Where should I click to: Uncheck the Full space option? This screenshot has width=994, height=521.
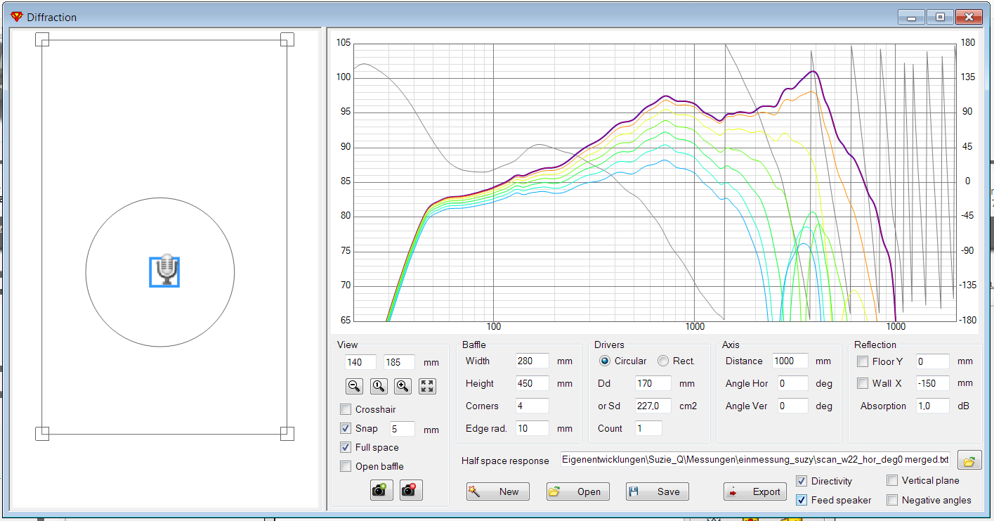click(346, 447)
